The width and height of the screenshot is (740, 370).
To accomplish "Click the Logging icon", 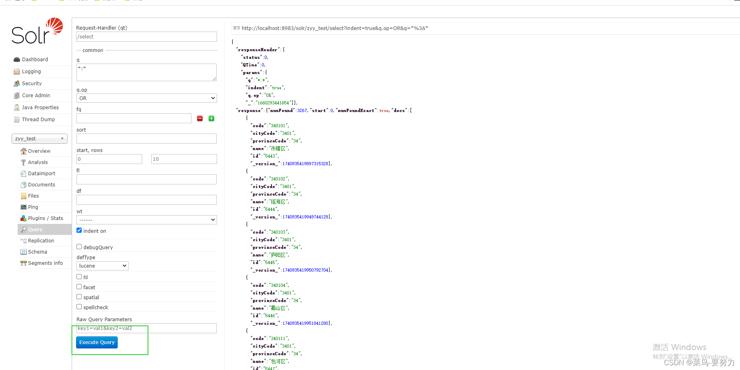I will (17, 72).
